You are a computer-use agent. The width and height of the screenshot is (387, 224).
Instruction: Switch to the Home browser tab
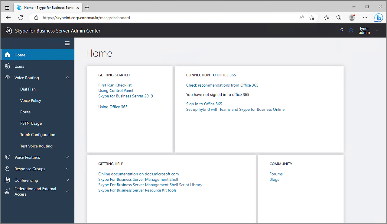[x=45, y=8]
